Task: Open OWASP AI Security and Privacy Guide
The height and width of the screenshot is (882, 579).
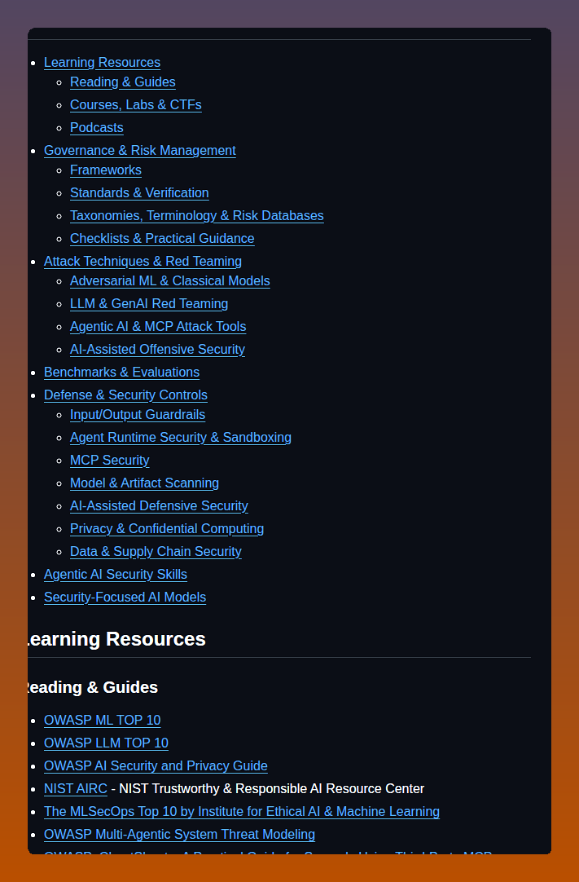Action: [x=156, y=766]
